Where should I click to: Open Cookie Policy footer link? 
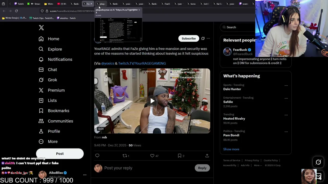pos(271,160)
